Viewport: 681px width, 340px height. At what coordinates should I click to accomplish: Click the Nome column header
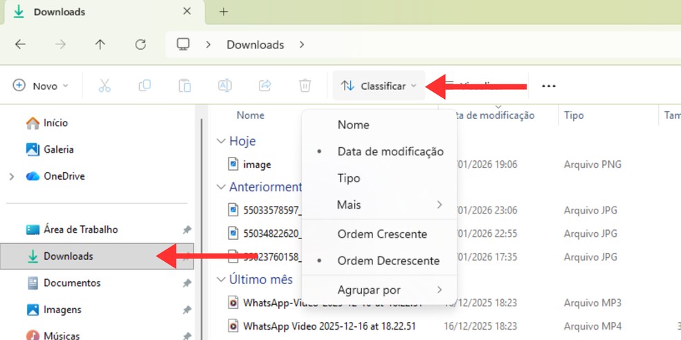pyautogui.click(x=250, y=115)
